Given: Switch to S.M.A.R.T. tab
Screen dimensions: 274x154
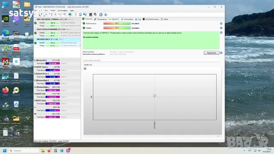Looking at the screenshot, I should [x=114, y=19].
